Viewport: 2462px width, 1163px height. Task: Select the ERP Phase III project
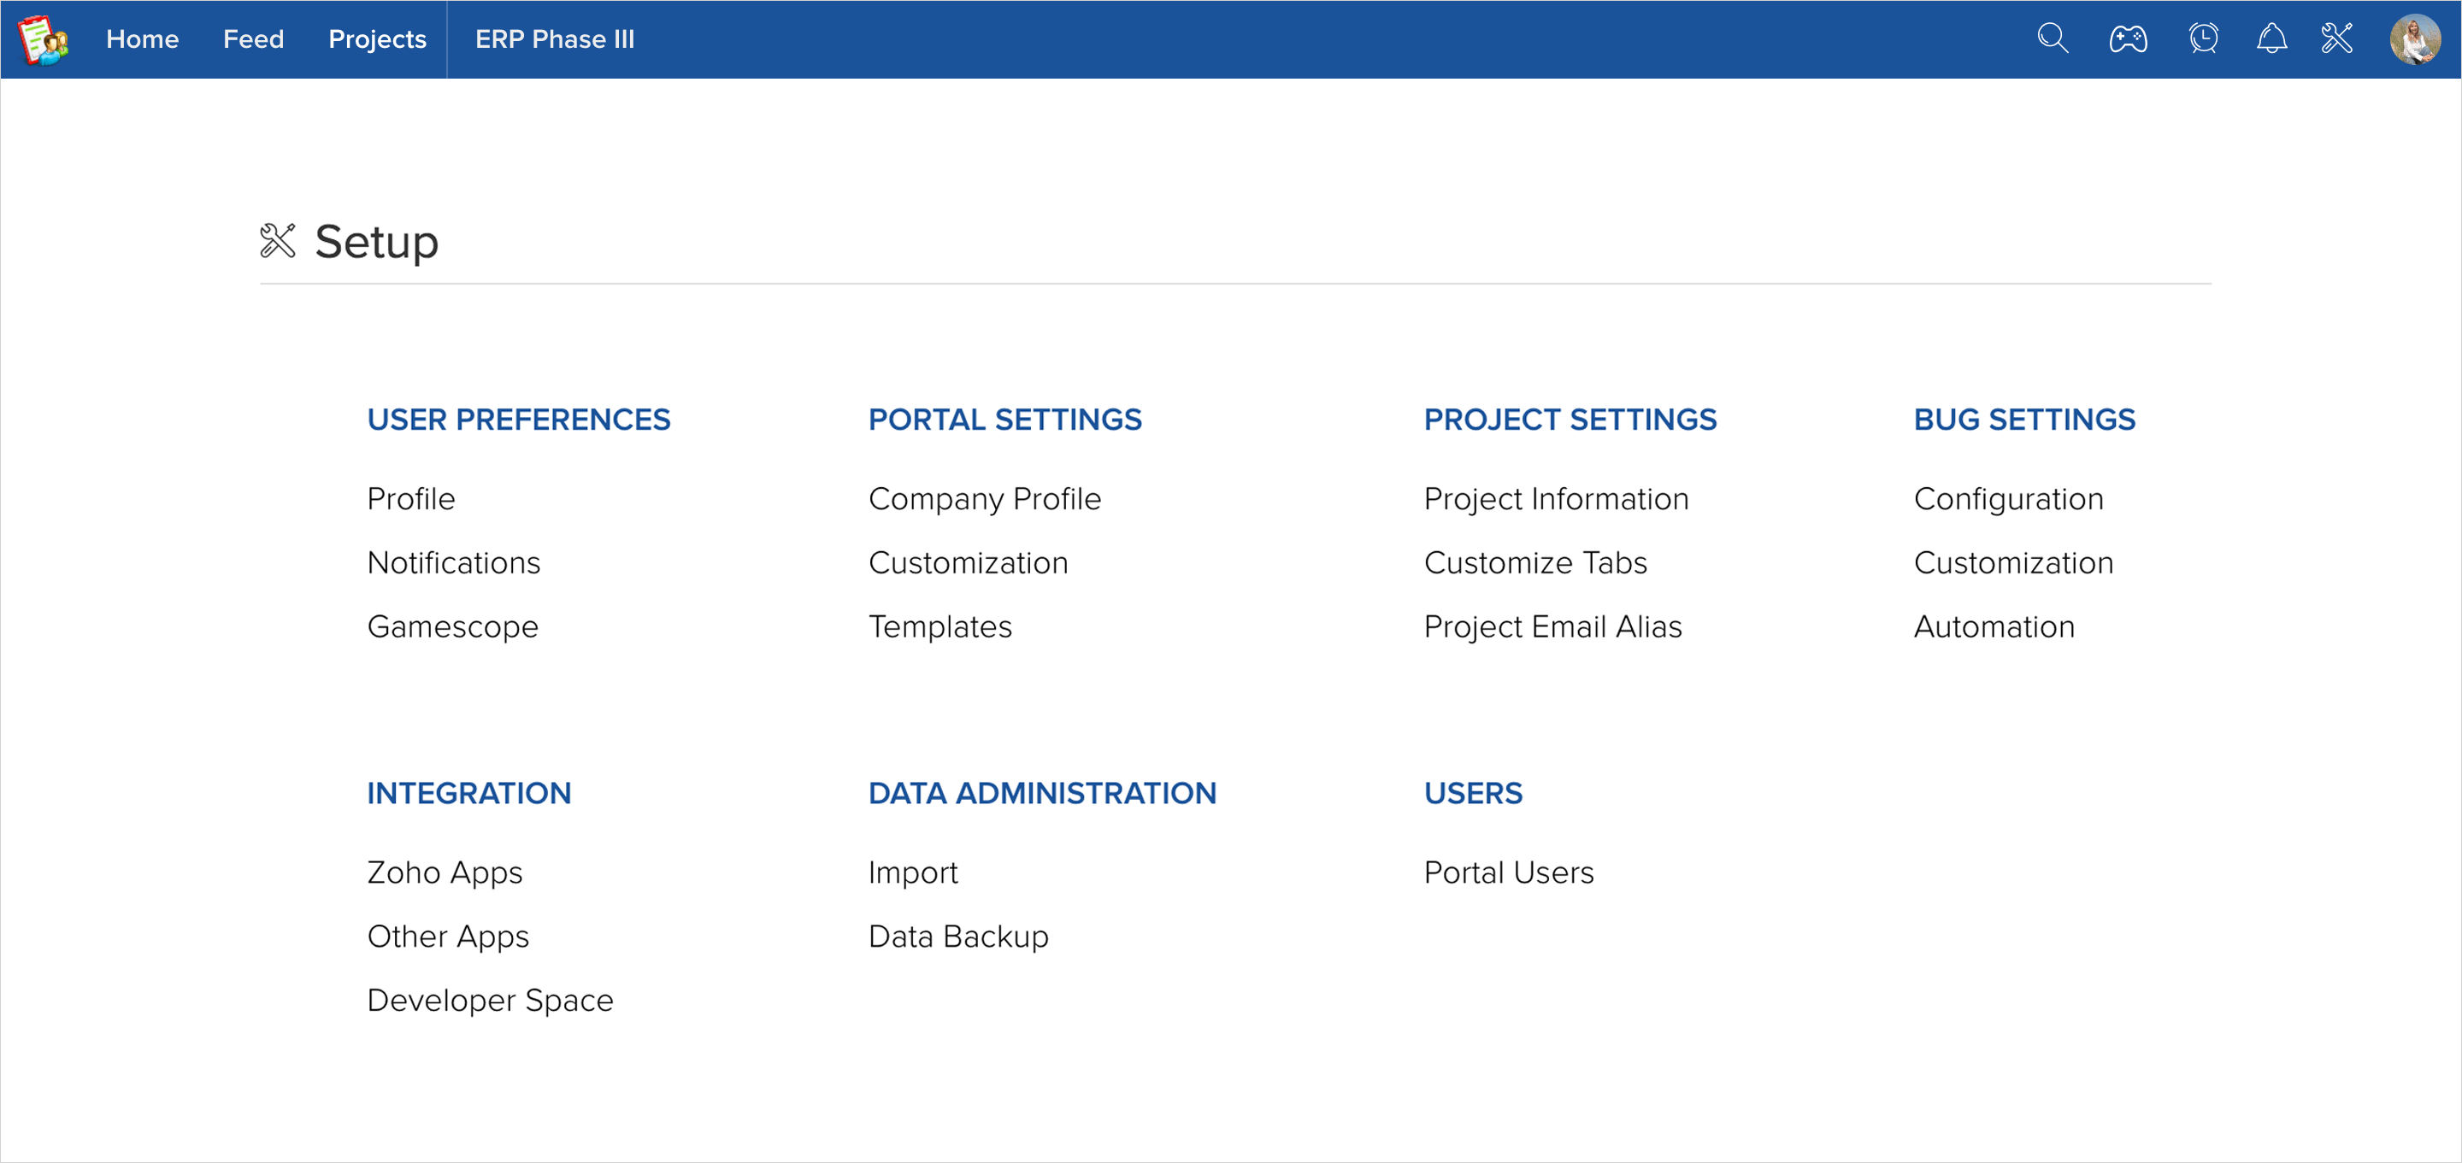554,39
